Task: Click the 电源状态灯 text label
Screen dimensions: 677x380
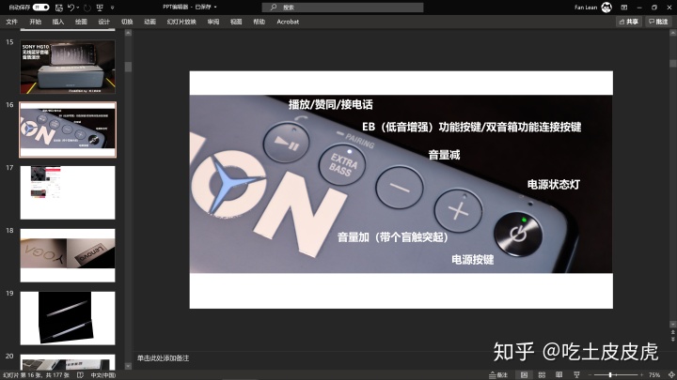Action: 554,185
